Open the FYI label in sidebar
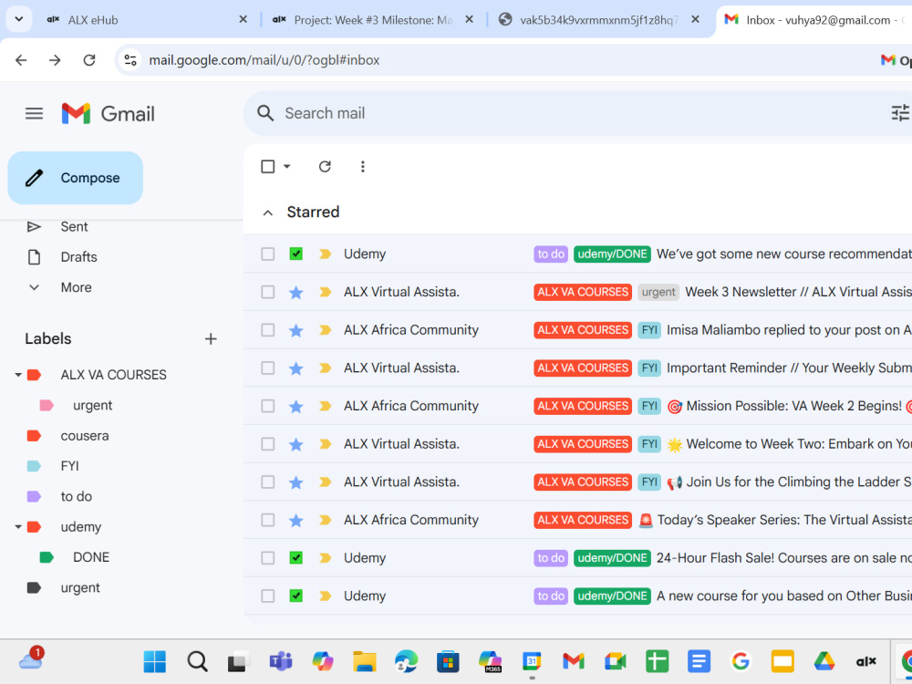Screen dimensions: 912x684 click(70, 466)
